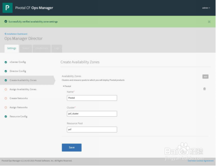Click Create Availability Zones status icon
The height and width of the screenshot is (166, 216).
[x=6, y=80]
